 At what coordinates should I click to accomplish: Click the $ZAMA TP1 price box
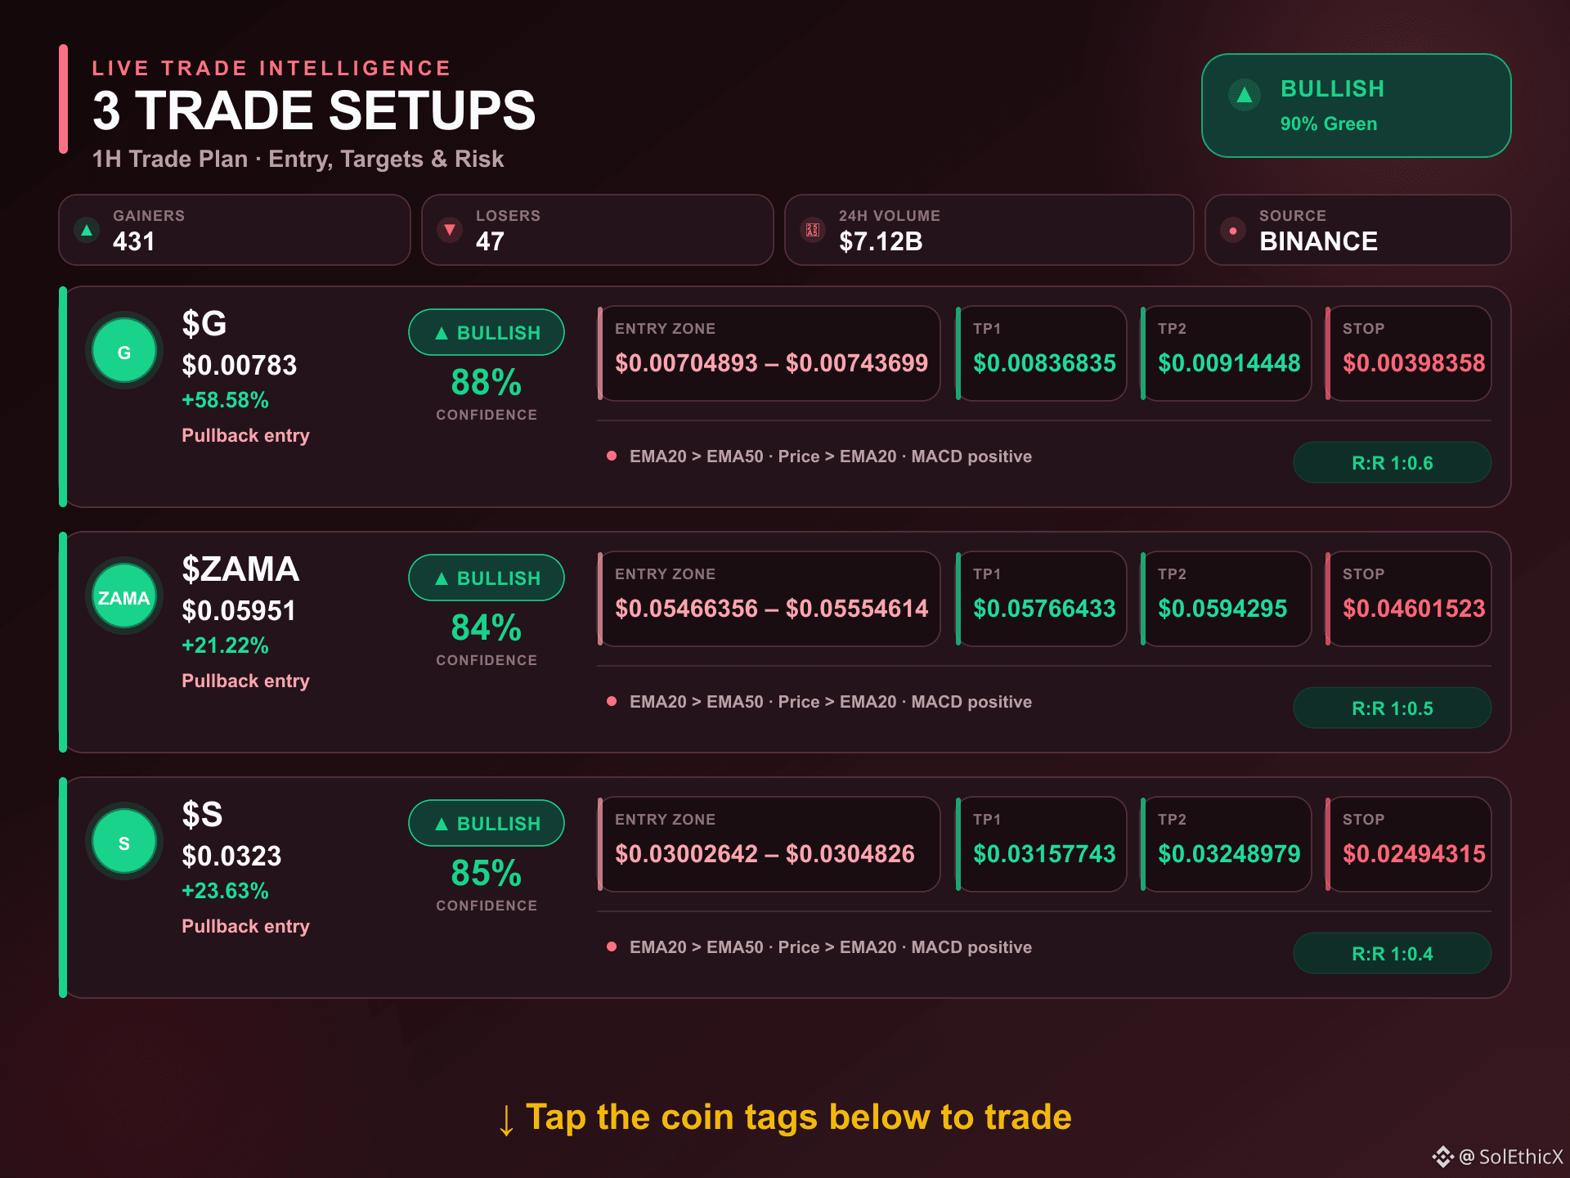[1042, 599]
